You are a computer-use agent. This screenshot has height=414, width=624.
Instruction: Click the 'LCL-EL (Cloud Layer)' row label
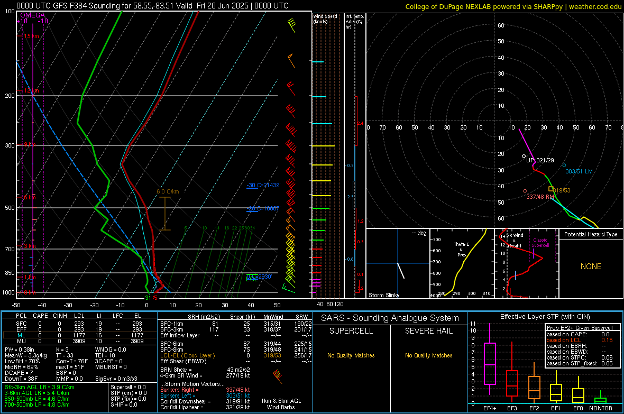(187, 355)
